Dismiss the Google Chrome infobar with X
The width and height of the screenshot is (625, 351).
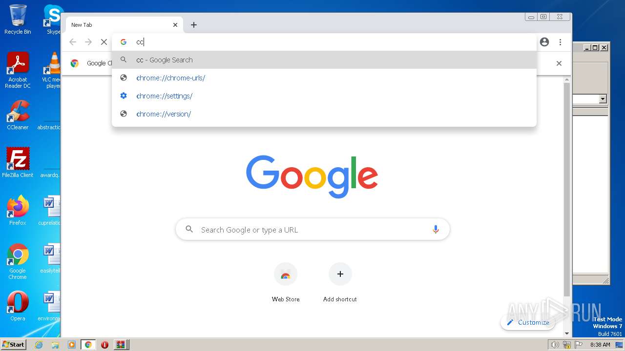click(x=559, y=63)
